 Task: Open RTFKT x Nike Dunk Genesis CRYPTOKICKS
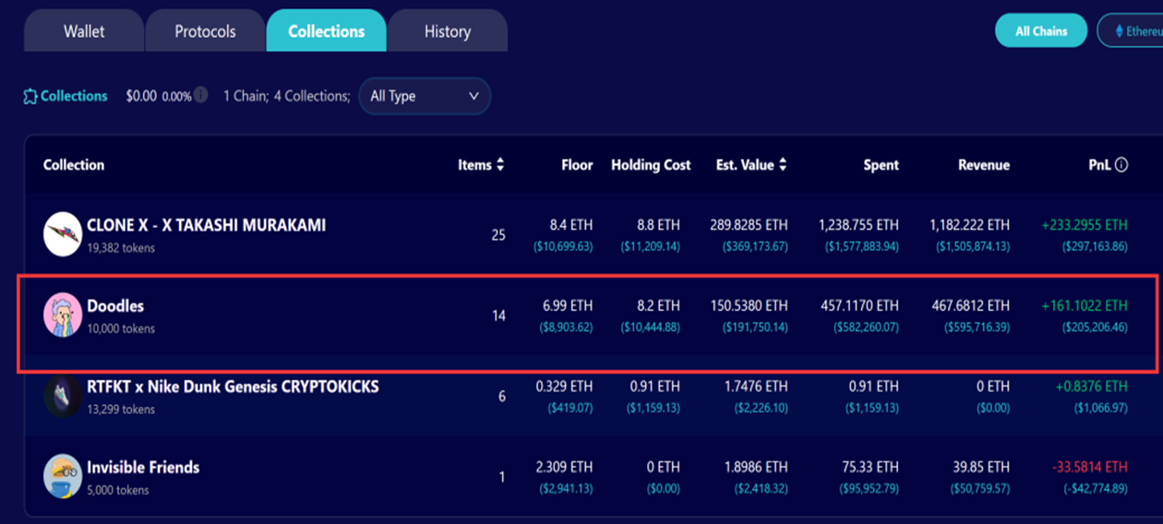(x=233, y=387)
